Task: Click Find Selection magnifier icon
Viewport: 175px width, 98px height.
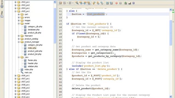Action: tap(77, 3)
